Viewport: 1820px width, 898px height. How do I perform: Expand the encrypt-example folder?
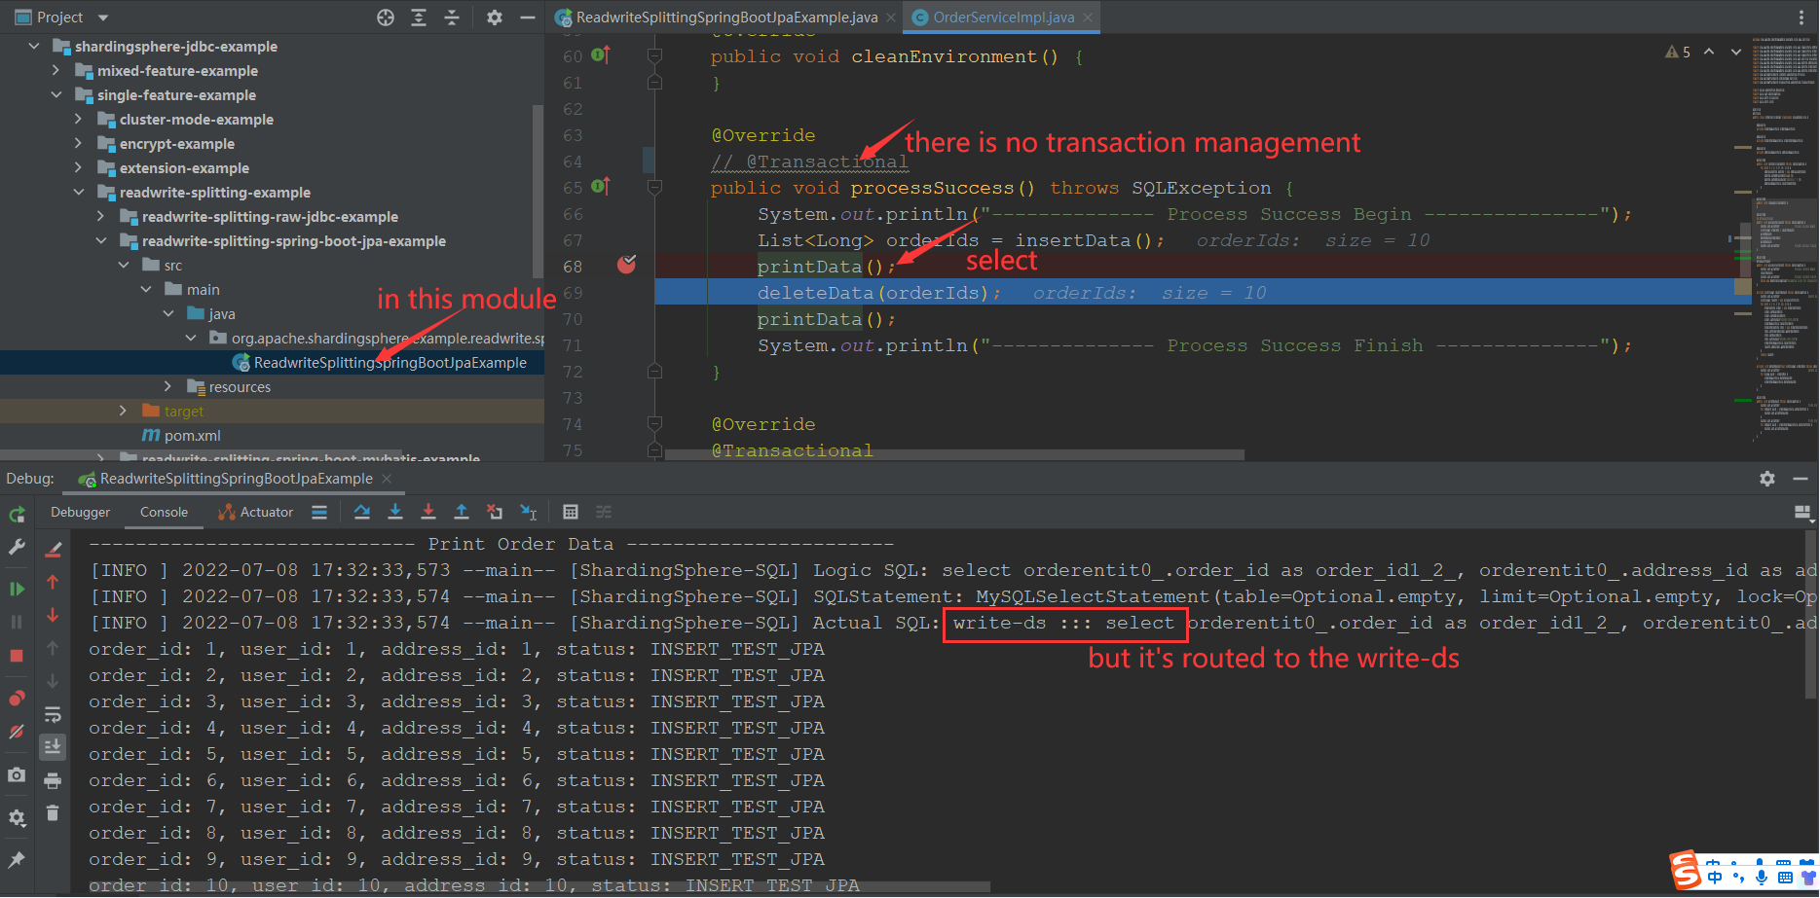pos(79,143)
